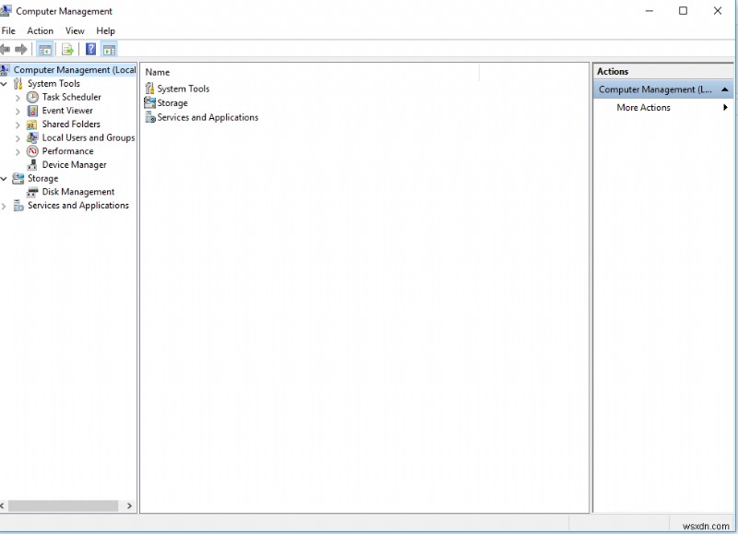Click the Help toolbar icon
This screenshot has height=534, width=738.
(90, 49)
